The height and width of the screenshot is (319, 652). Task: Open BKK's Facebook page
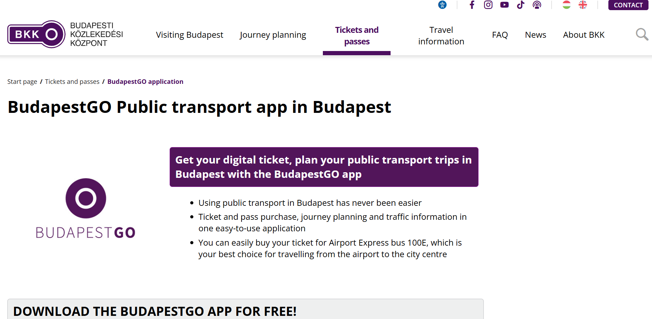coord(472,5)
